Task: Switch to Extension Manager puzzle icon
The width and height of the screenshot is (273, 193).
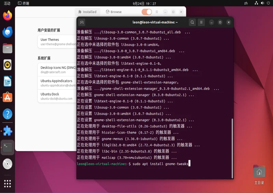Action: point(8,131)
